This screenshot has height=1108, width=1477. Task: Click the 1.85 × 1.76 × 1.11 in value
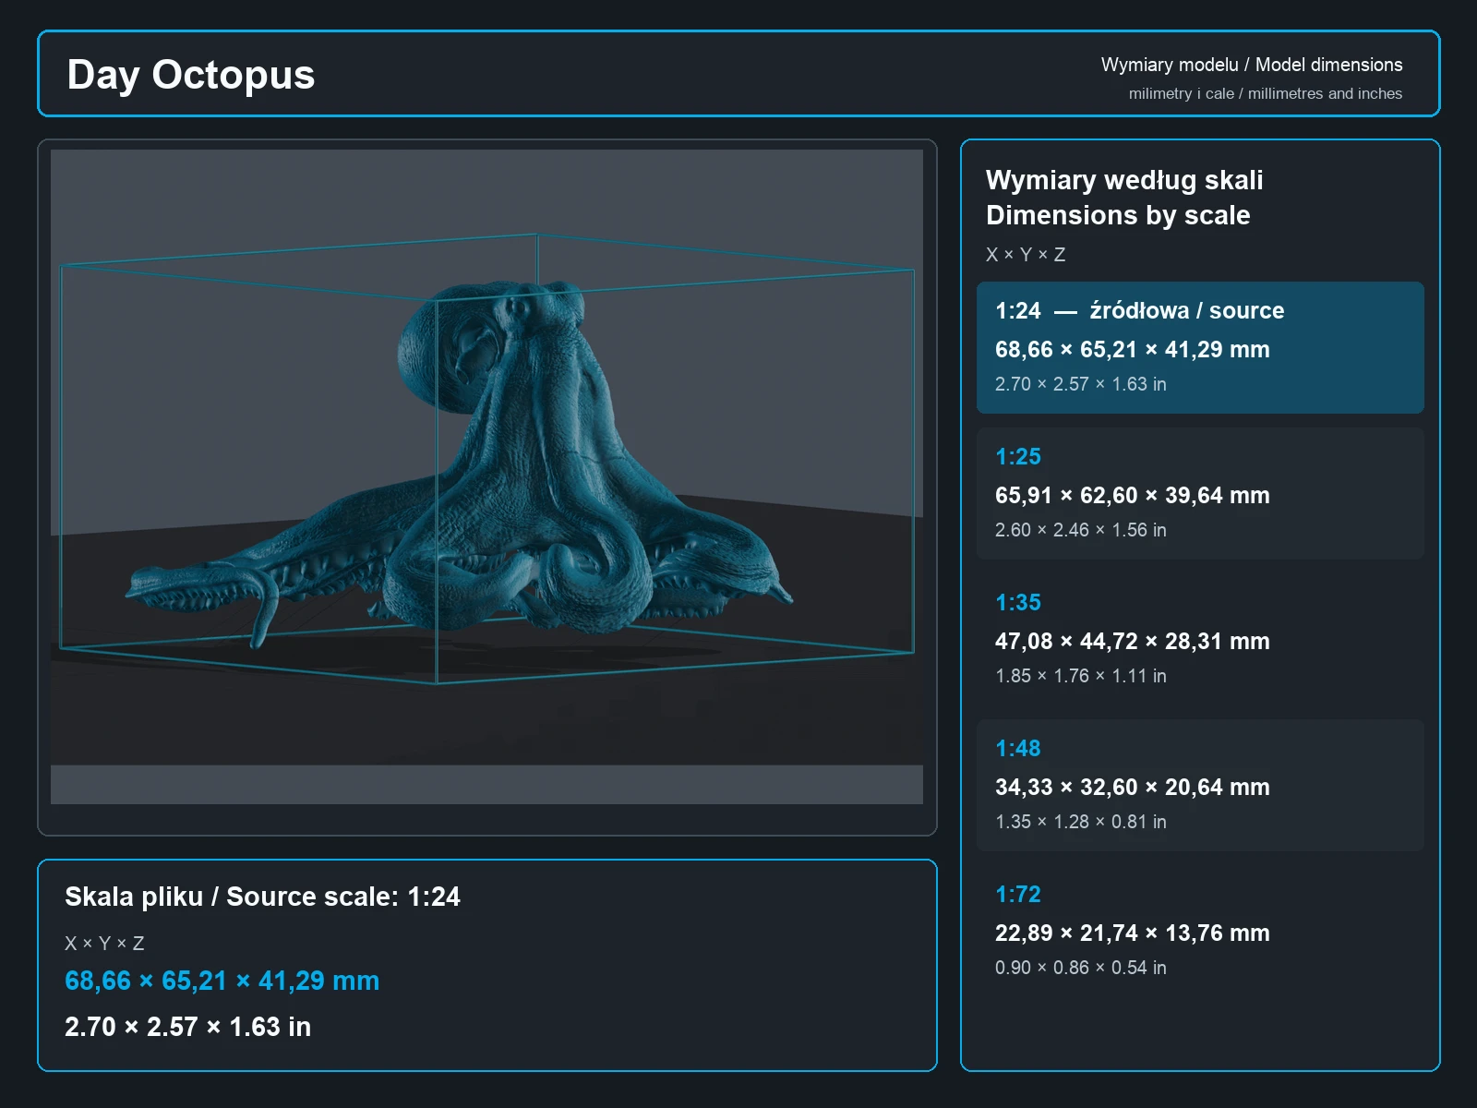(x=1080, y=676)
